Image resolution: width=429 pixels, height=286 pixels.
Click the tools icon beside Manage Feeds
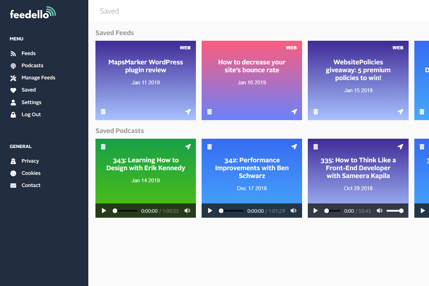(x=13, y=78)
